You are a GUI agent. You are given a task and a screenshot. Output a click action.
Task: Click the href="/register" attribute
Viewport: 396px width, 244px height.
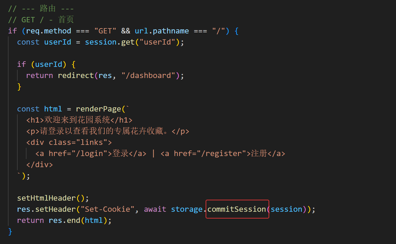click(210, 153)
